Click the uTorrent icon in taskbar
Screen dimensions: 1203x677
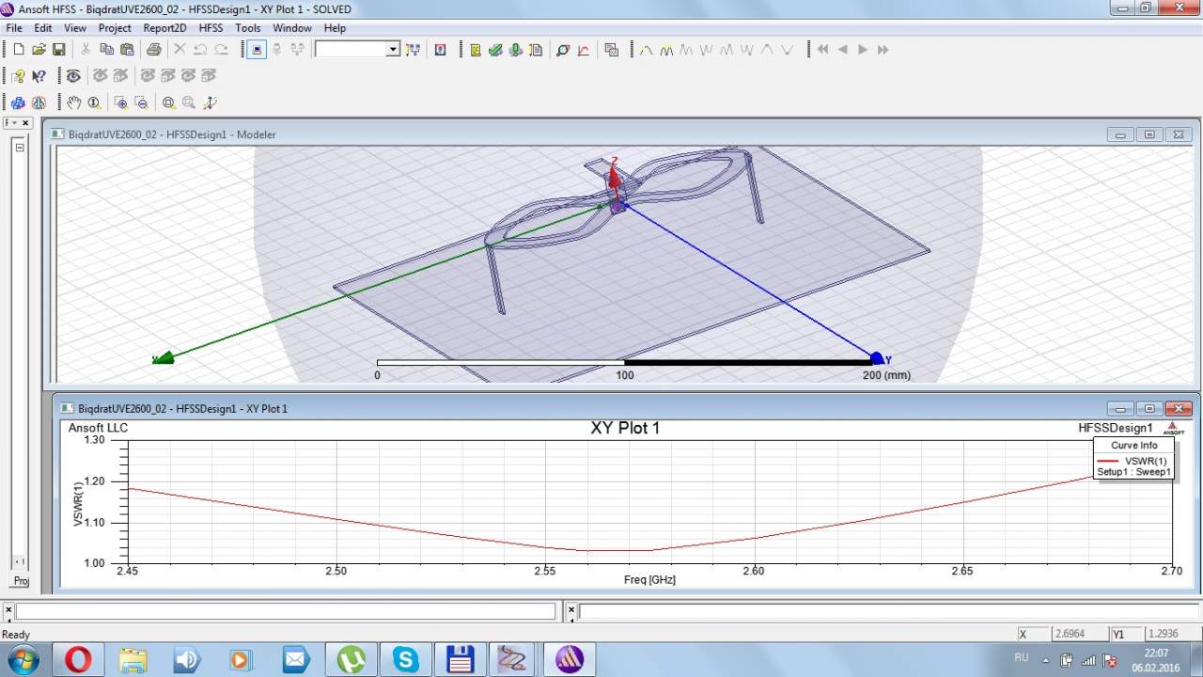[352, 659]
